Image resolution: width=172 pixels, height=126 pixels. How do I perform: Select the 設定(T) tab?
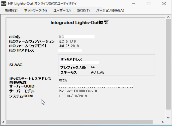pyautogui.click(x=83, y=10)
